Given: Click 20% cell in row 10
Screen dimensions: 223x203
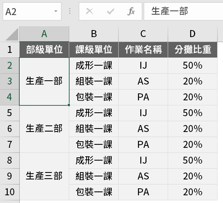Looking at the screenshot, I should click(x=192, y=192).
